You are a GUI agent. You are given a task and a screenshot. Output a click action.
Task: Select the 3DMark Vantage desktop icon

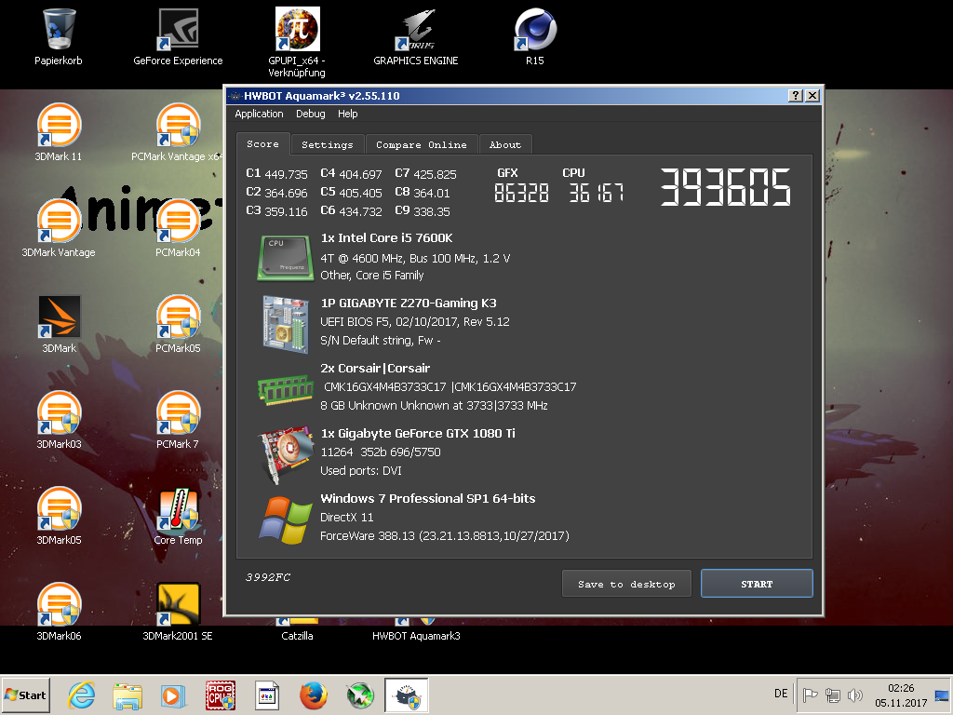click(x=59, y=228)
